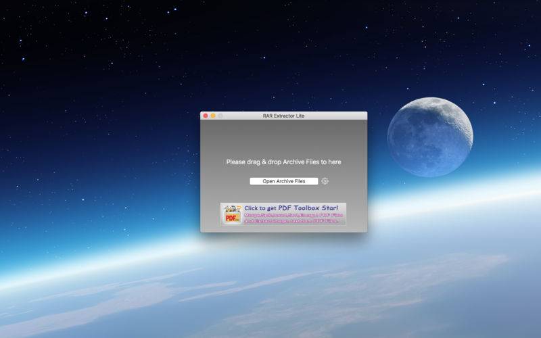Open settings via the gear icon
Image resolution: width=541 pixels, height=338 pixels.
point(325,181)
